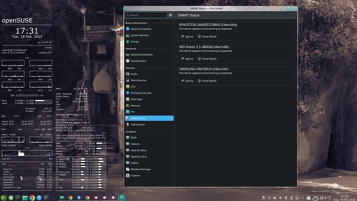This screenshot has width=357, height=201.
Task: Ignore the SAMSUNG HM100UX drive
Action: pos(187,81)
